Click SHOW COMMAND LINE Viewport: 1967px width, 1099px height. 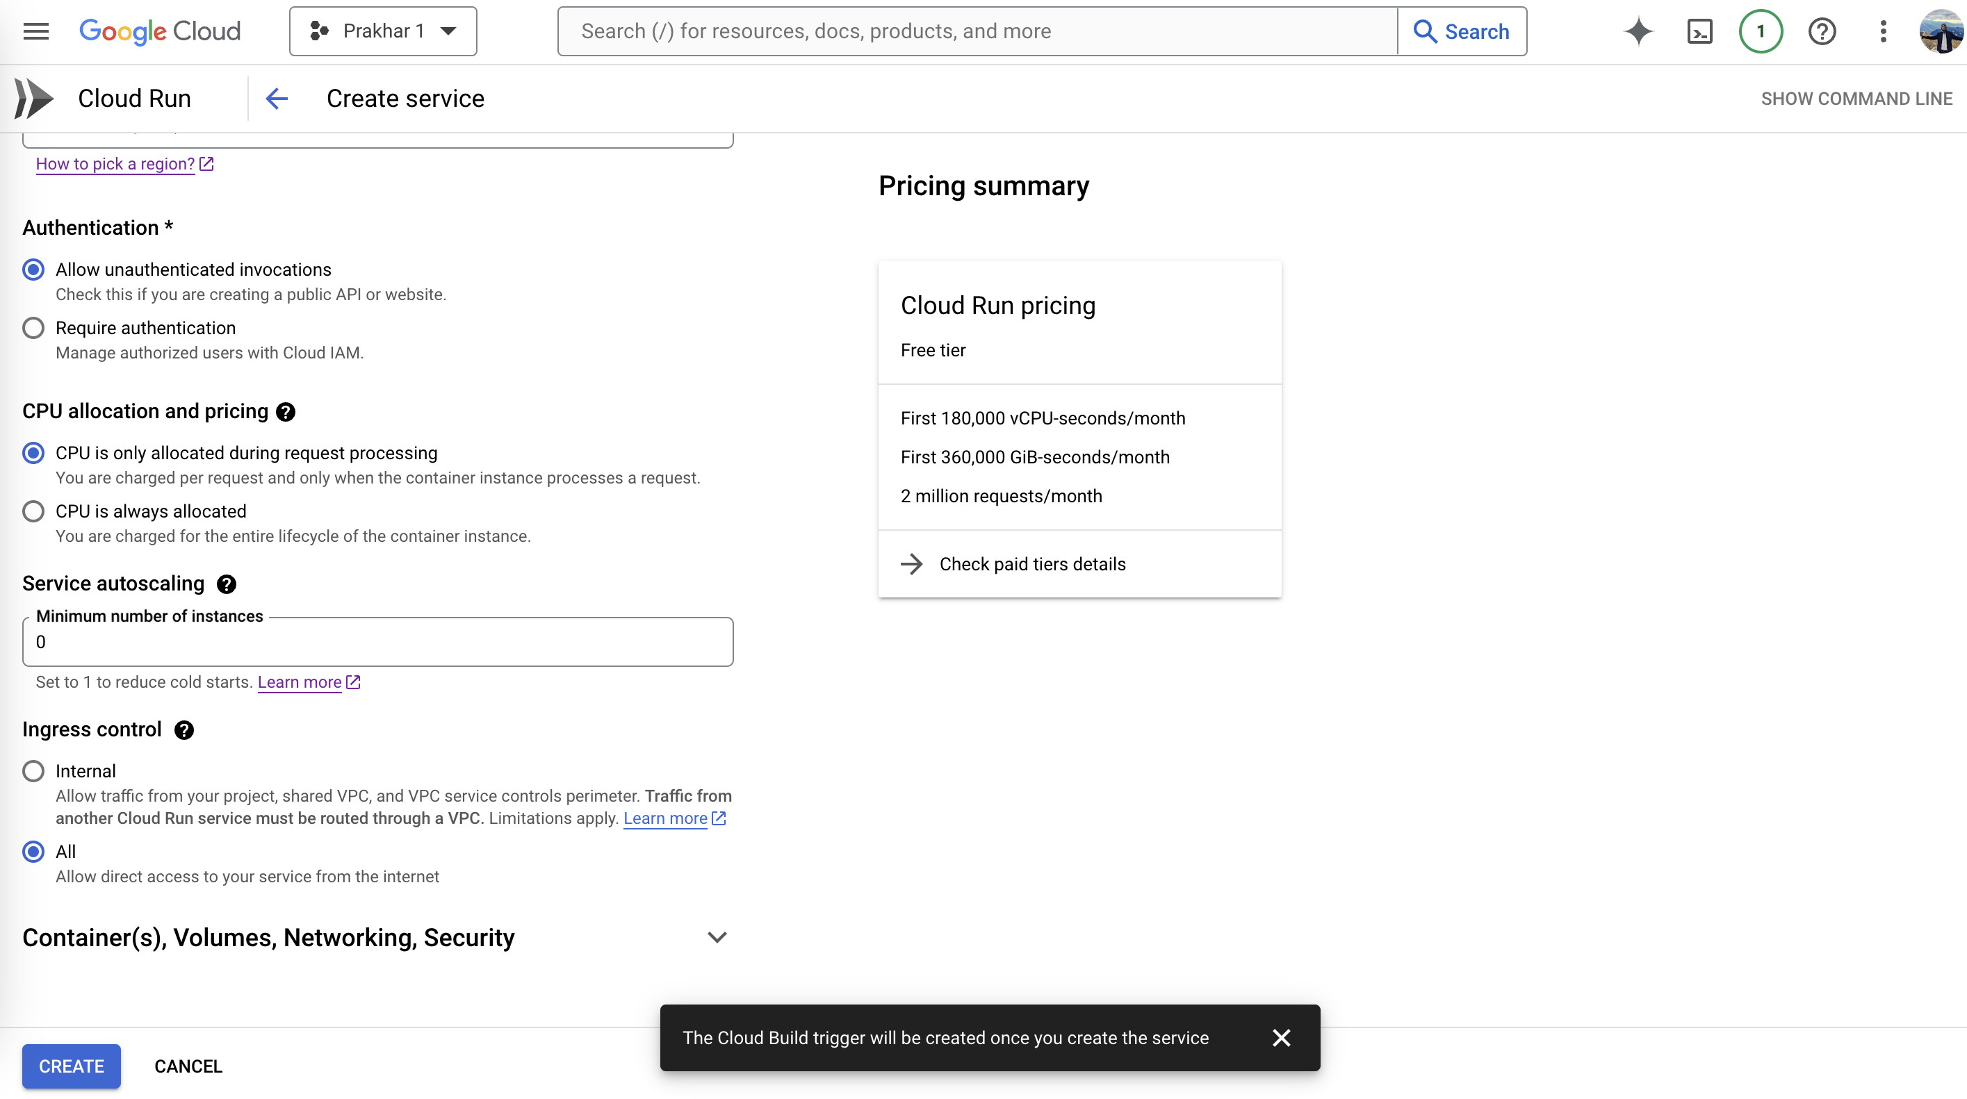(x=1856, y=99)
